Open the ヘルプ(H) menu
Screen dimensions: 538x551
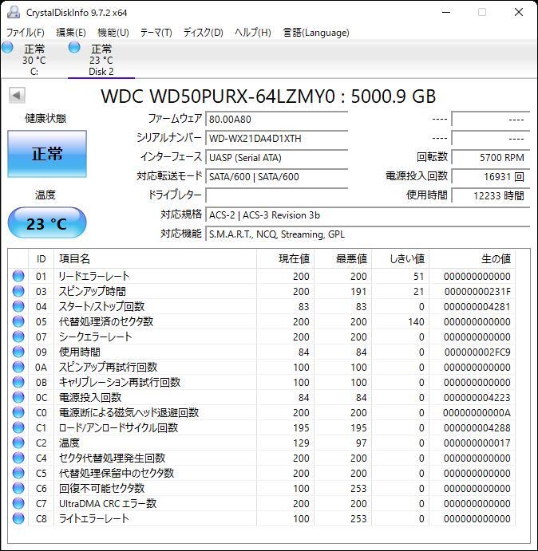253,33
